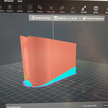Open the Aiuto menu
Screen dimensions: 108x108
(20, 1)
